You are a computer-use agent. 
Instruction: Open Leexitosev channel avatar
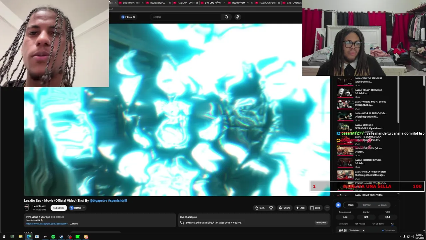point(27,208)
